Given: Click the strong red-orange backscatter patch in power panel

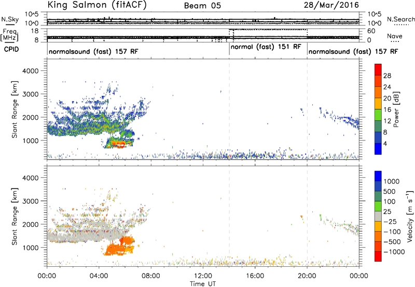Looking at the screenshot, I should point(118,144).
